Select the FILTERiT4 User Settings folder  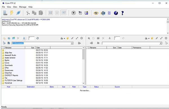coord(13,80)
